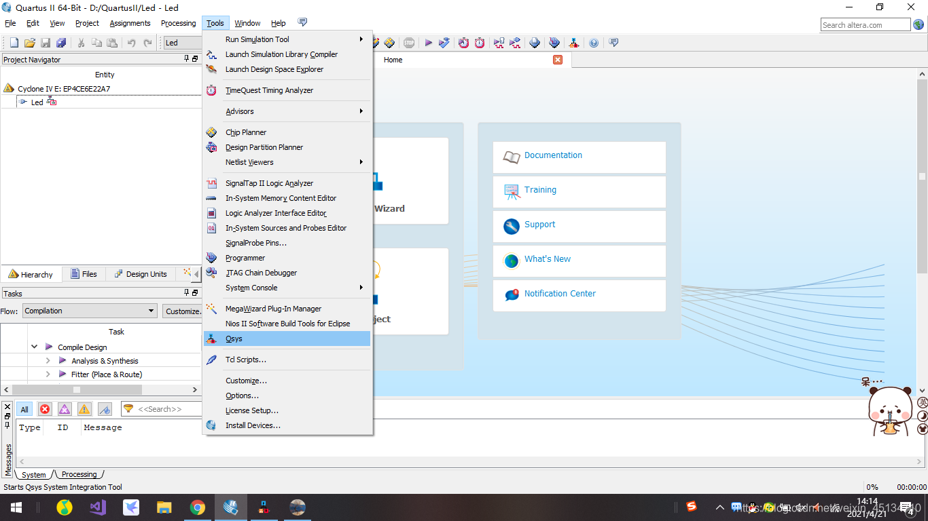Toggle the All messages filter button

coord(24,409)
